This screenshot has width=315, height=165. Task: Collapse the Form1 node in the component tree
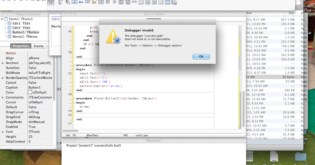(2, 19)
